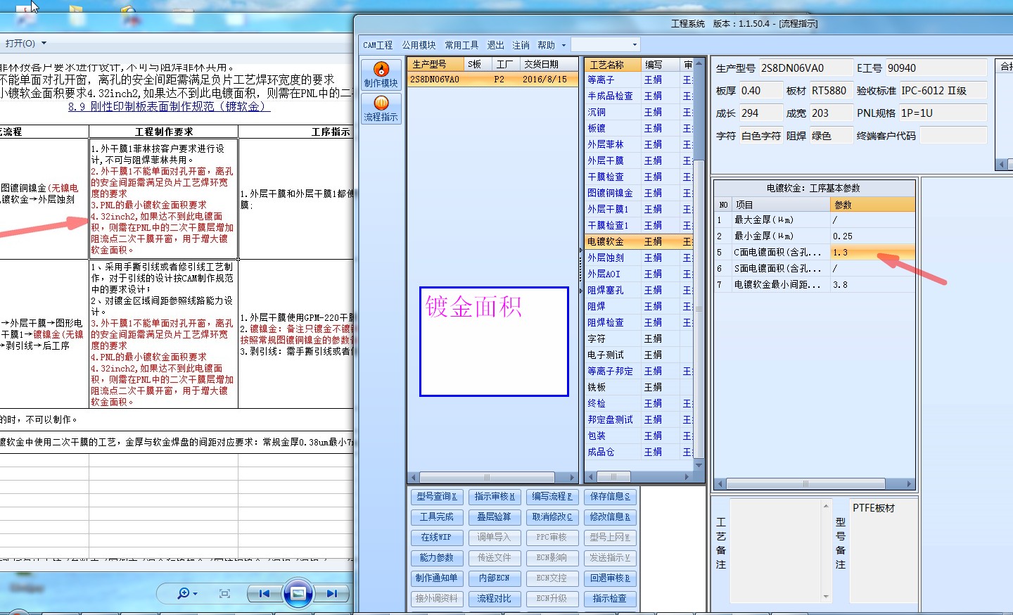
Task: Click actual size icon in photo viewer
Action: coord(224,593)
